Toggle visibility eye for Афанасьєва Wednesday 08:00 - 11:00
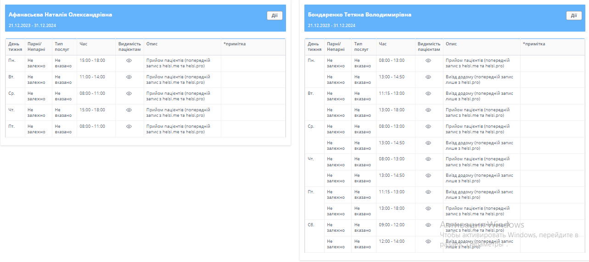 [129, 93]
